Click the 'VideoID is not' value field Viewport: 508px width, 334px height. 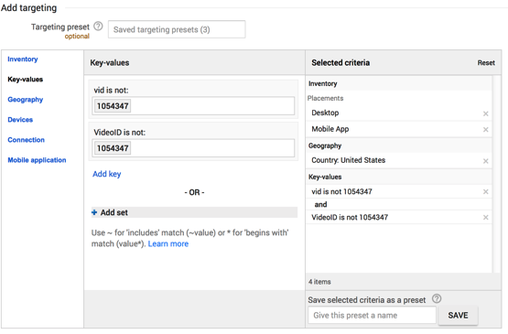pos(193,148)
